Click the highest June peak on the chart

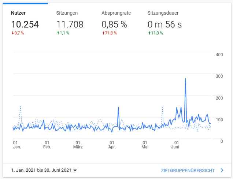186,79
